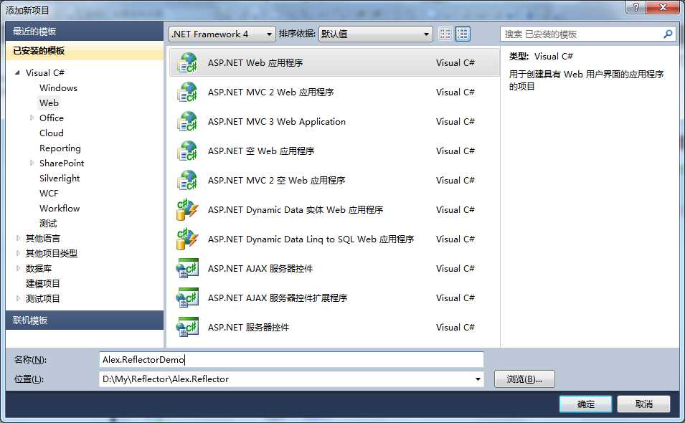Click the search magnifier icon
Image resolution: width=685 pixels, height=423 pixels.
(668, 34)
